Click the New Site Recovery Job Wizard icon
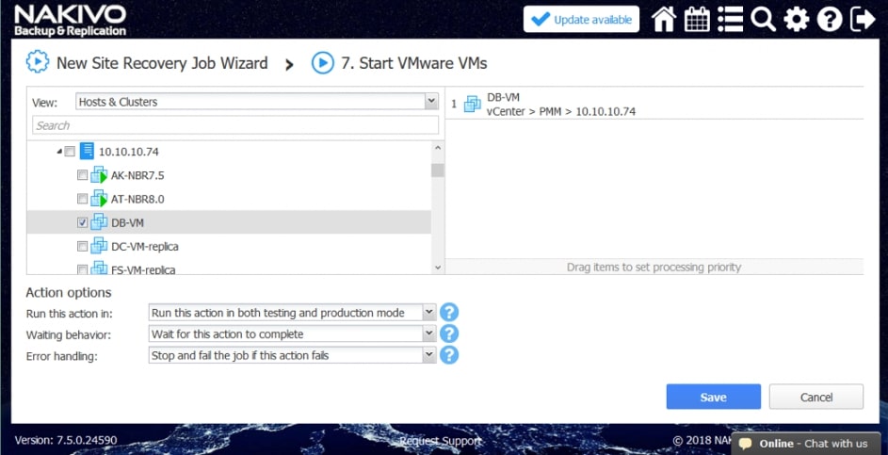The height and width of the screenshot is (455, 888). [x=38, y=62]
